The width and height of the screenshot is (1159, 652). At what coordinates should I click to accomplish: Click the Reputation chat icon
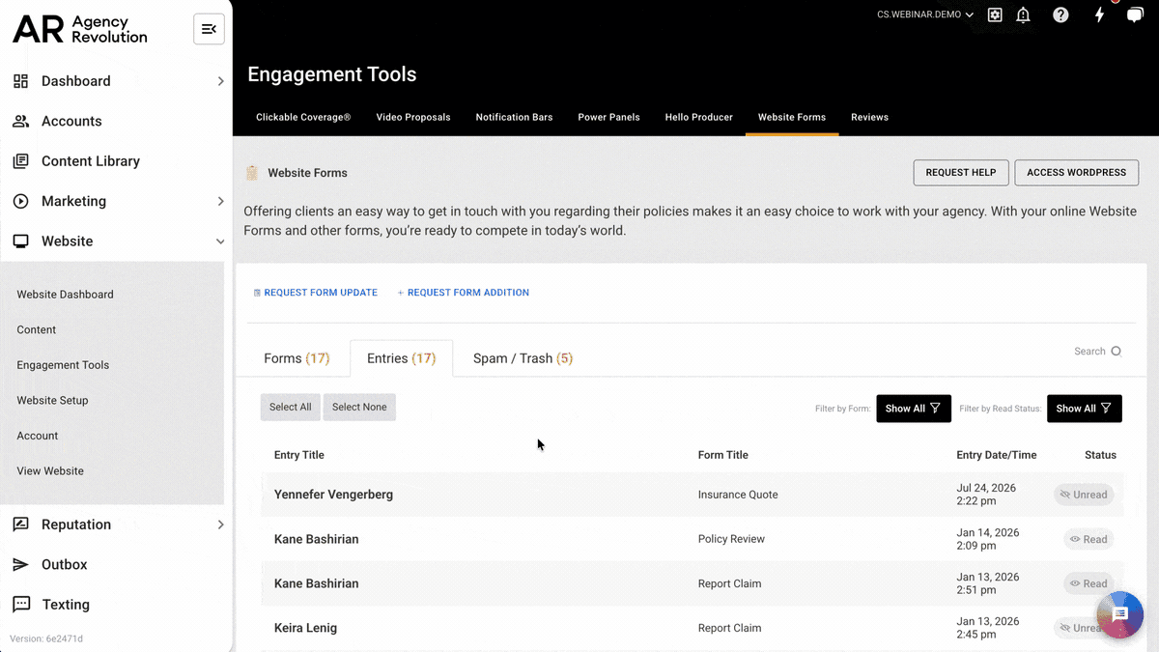[20, 524]
